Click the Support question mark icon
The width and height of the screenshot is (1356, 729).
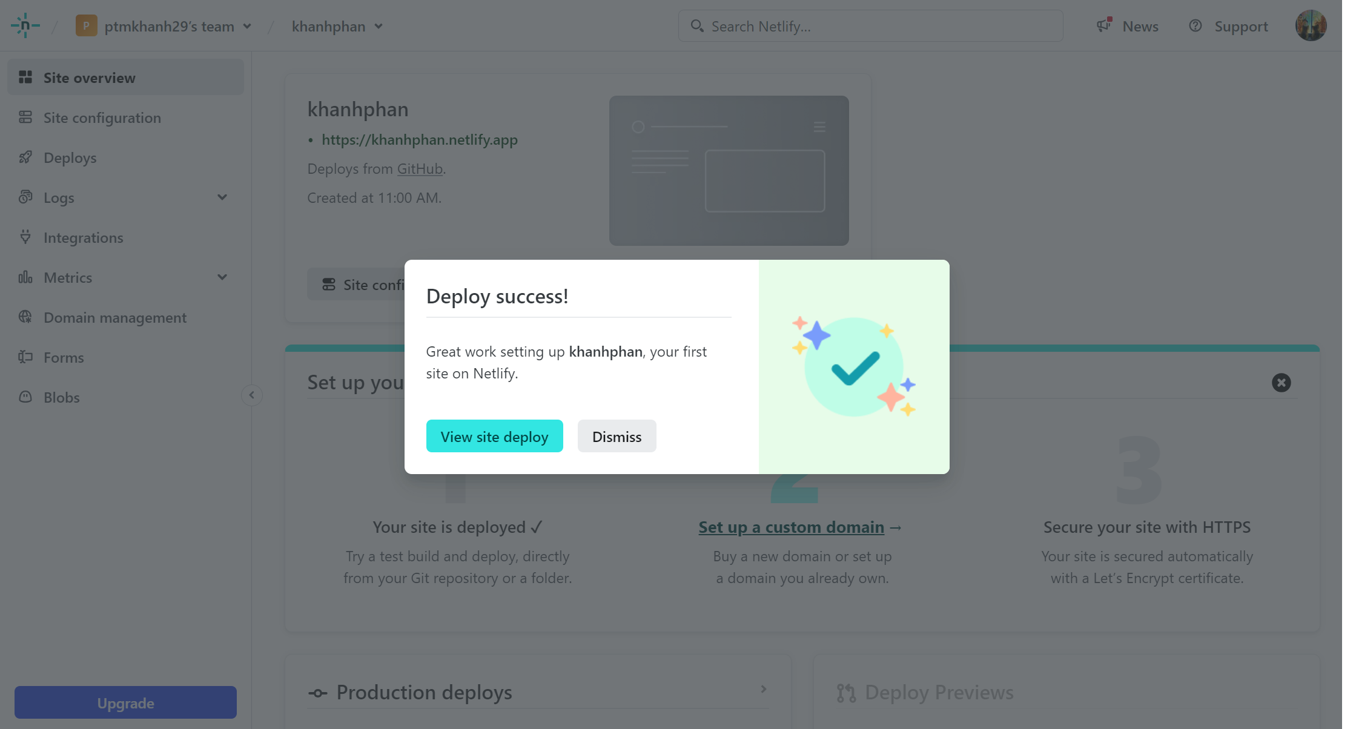click(1196, 25)
